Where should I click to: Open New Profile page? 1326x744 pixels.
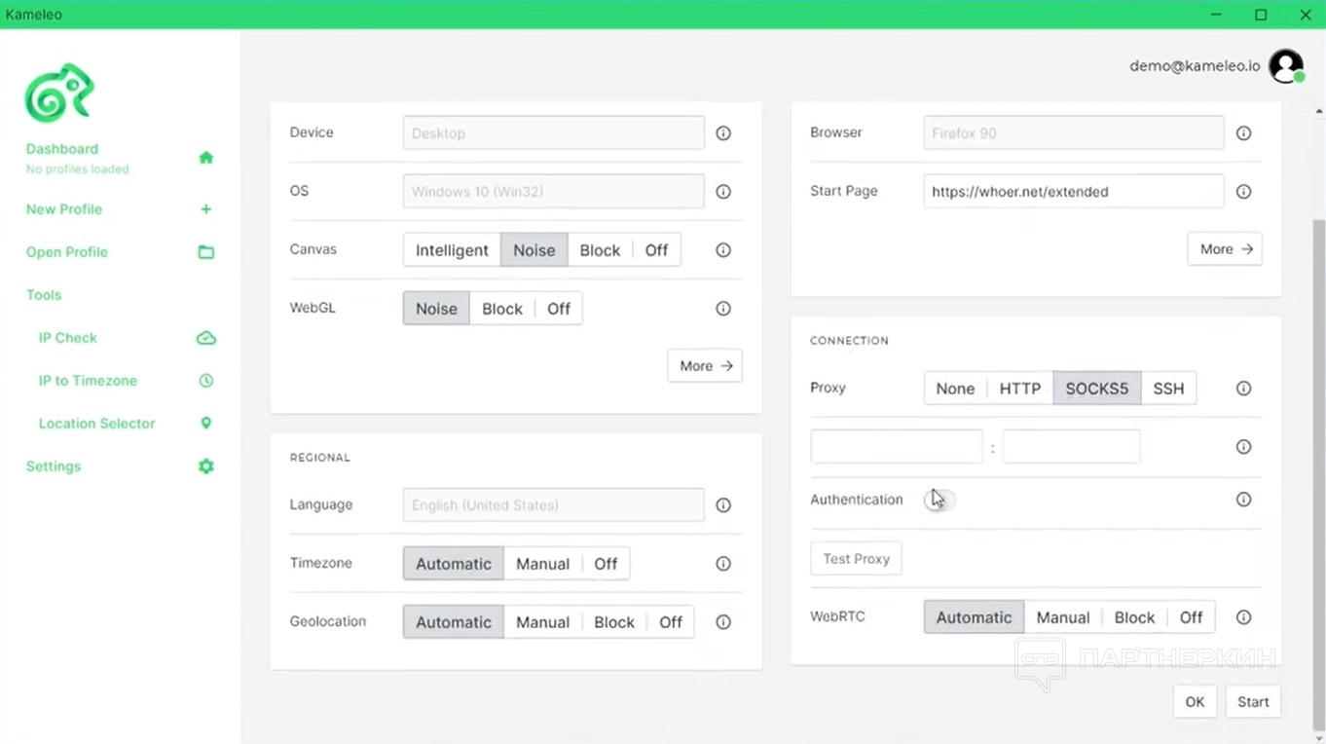pyautogui.click(x=64, y=209)
